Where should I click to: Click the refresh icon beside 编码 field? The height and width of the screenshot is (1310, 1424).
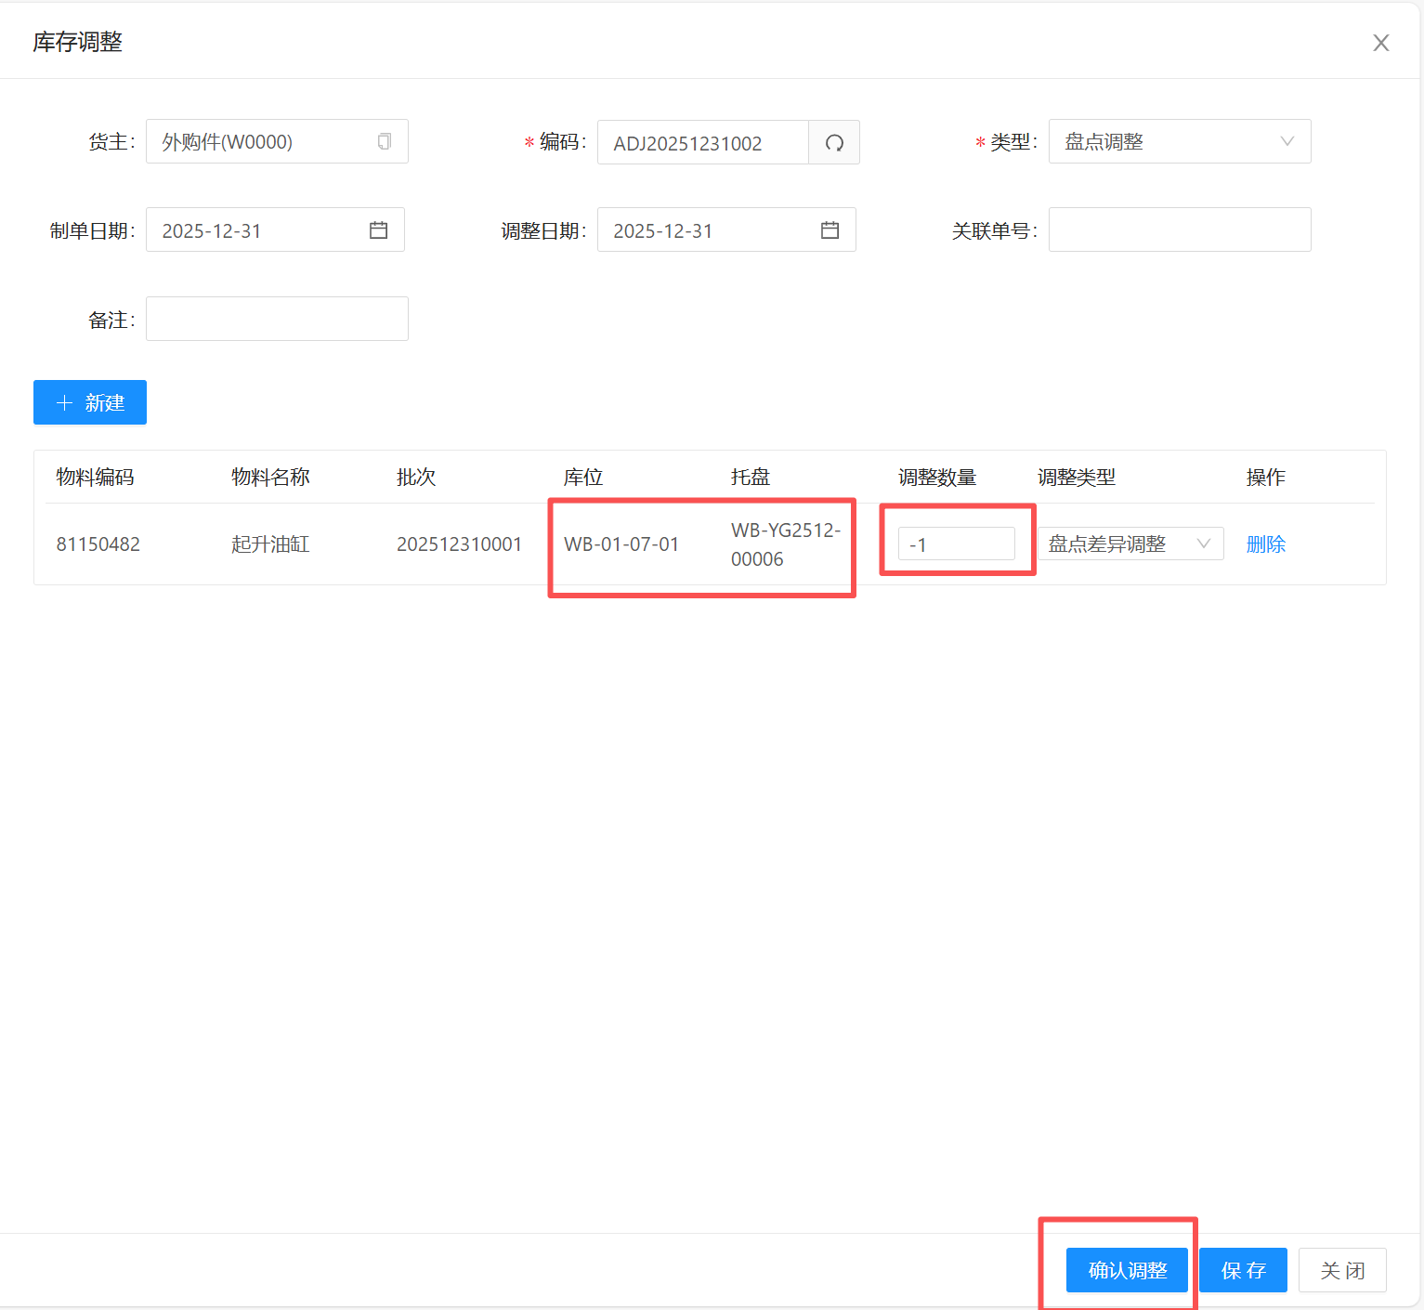pos(834,143)
